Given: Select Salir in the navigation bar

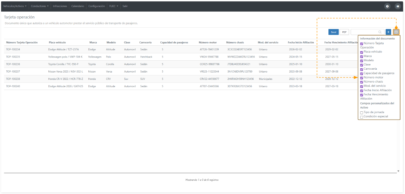Looking at the screenshot, I should click(125, 6).
